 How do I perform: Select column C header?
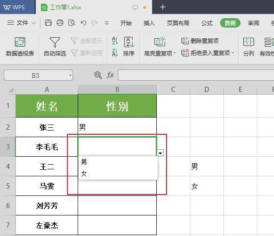[x=174, y=90]
